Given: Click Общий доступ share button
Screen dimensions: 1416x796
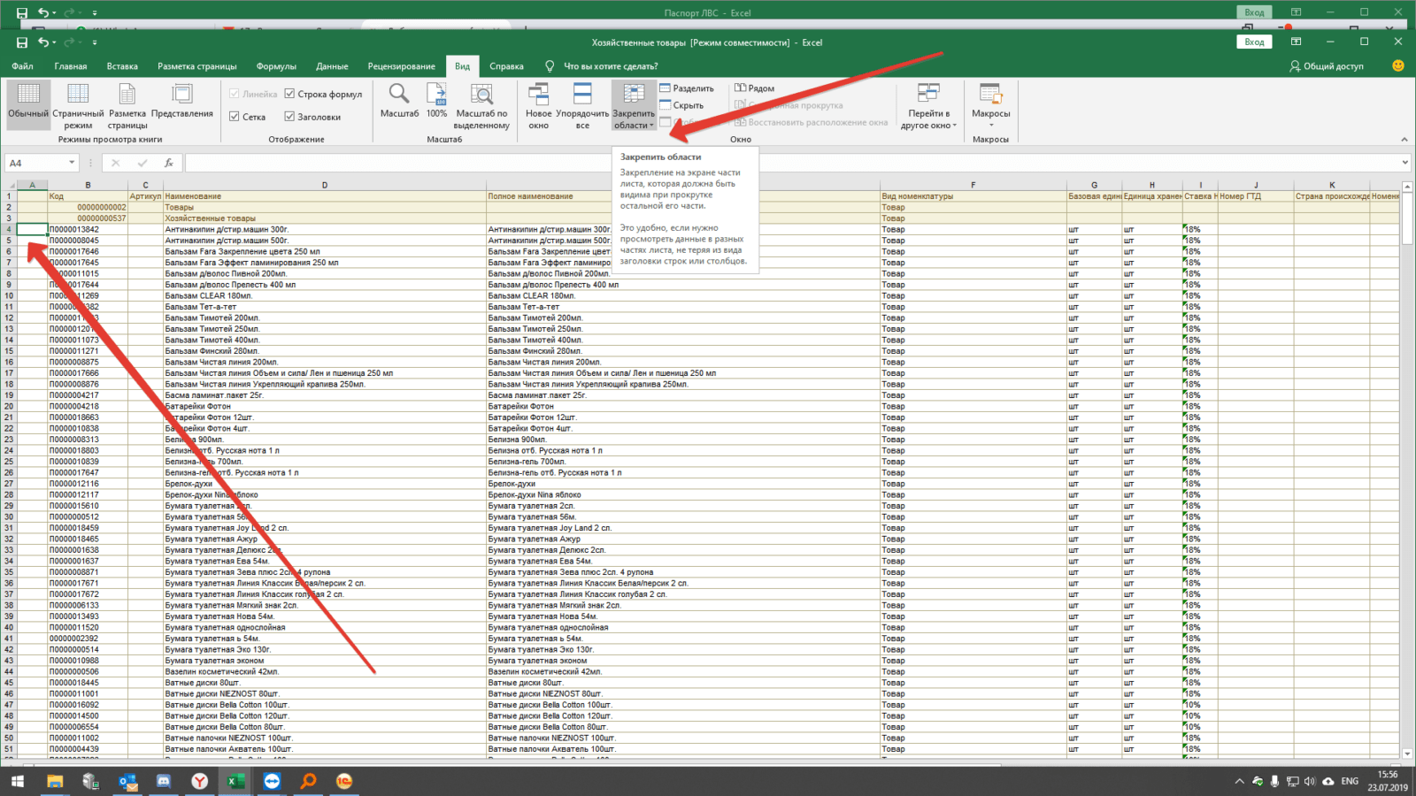Looking at the screenshot, I should 1327,66.
